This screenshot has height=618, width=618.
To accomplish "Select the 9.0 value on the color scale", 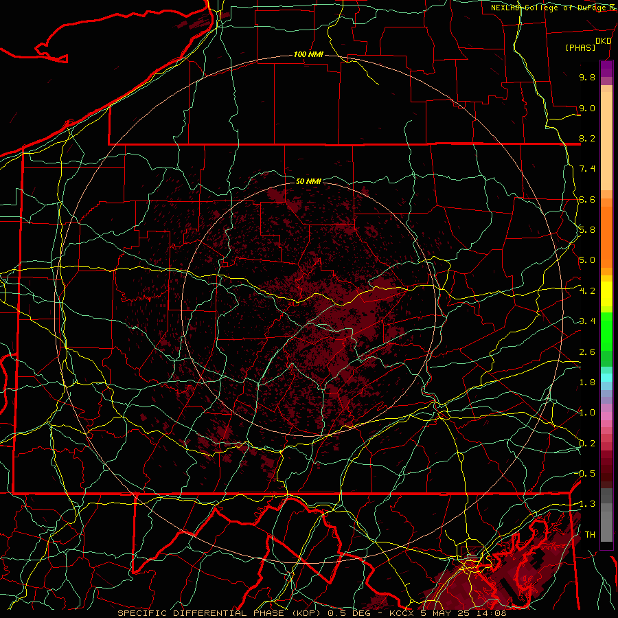I will click(x=587, y=108).
